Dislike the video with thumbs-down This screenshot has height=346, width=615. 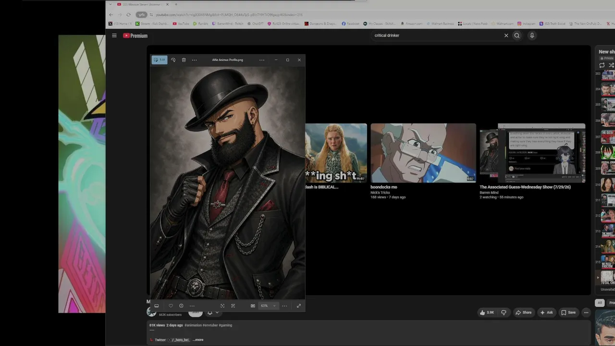coord(504,312)
